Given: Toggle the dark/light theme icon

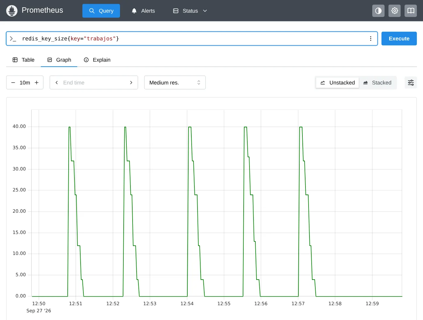Looking at the screenshot, I should tap(378, 11).
